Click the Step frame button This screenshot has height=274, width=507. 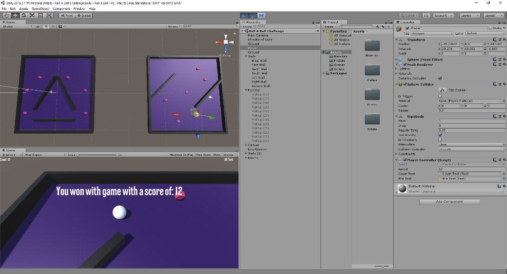(261, 15)
